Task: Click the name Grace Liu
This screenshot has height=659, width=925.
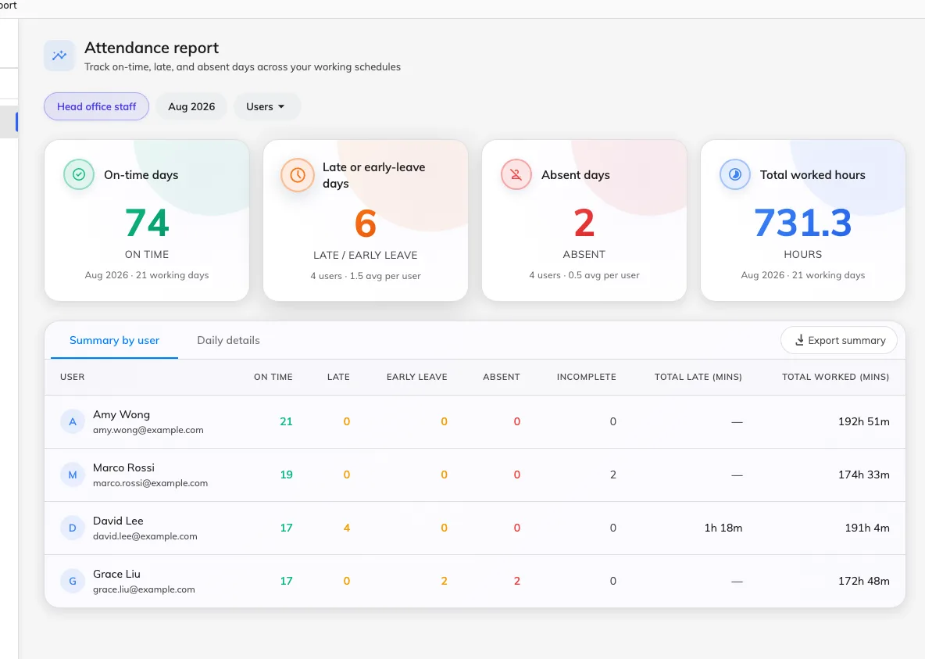Action: 116,574
